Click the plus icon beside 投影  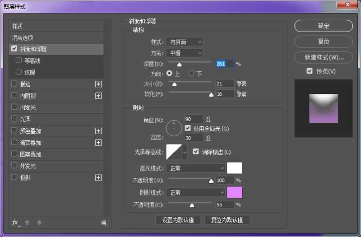click(x=98, y=178)
